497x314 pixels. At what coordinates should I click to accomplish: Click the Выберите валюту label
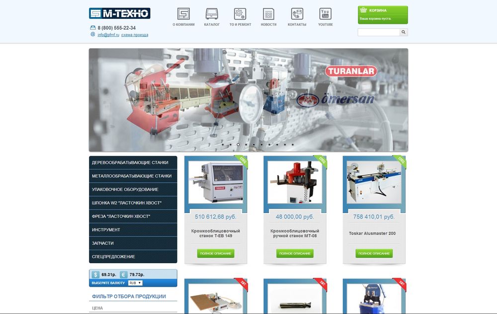108,283
